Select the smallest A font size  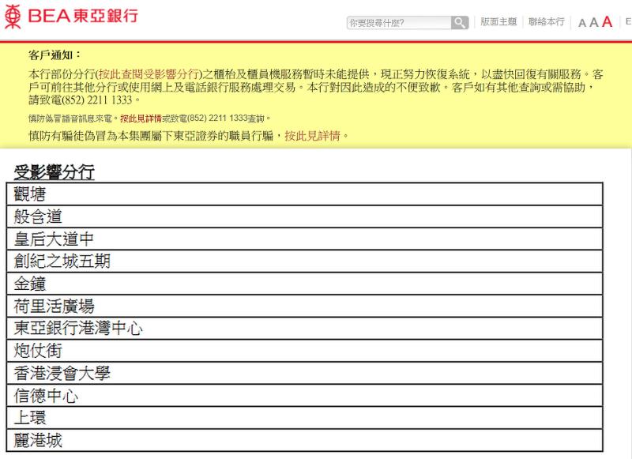tap(581, 24)
